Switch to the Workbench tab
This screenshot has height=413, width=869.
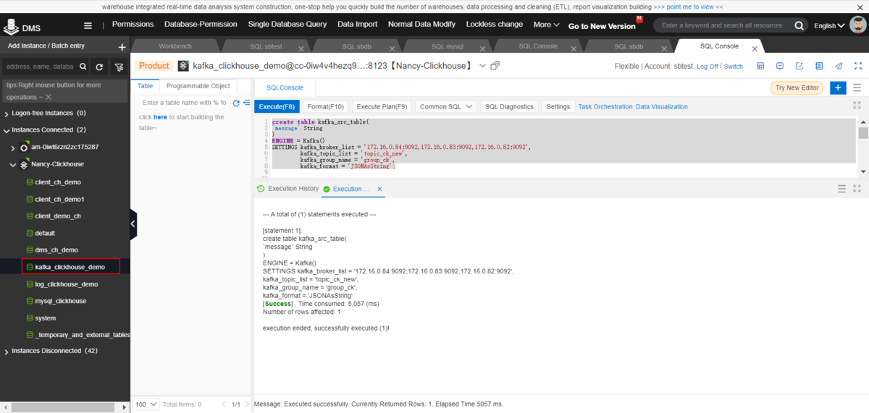pyautogui.click(x=175, y=46)
